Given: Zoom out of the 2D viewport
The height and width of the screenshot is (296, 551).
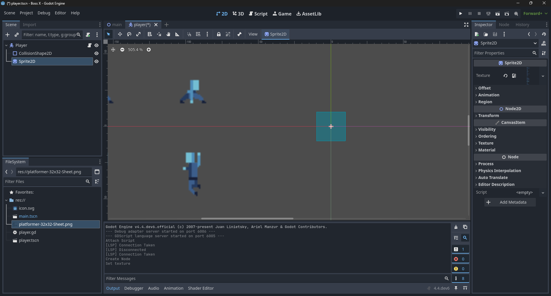Looking at the screenshot, I should 122,50.
